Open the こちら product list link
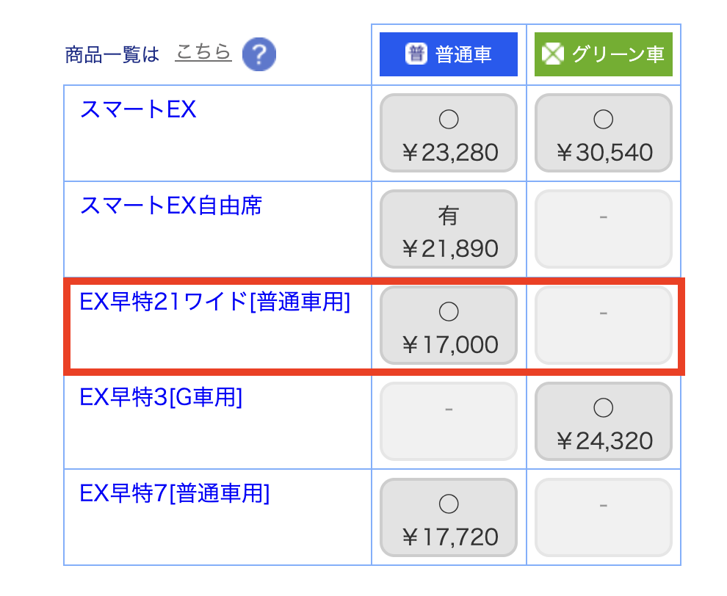The width and height of the screenshot is (727, 596). (x=203, y=53)
